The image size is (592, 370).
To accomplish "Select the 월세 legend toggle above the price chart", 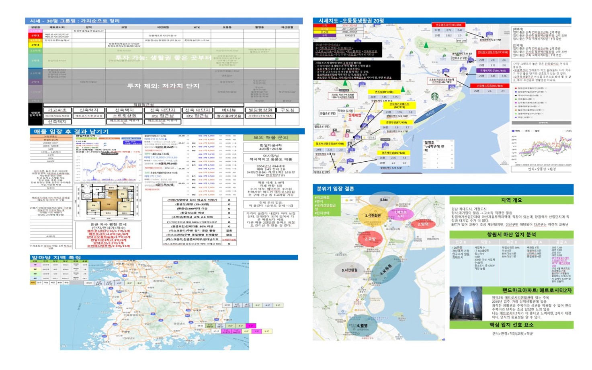I will [536, 131].
